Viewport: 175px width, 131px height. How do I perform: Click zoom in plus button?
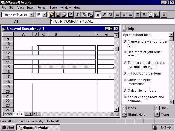pyautogui.click(x=30, y=114)
